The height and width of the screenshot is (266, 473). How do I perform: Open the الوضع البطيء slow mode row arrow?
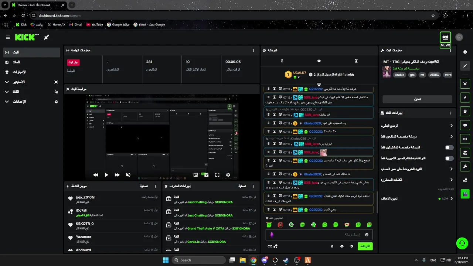point(451,126)
